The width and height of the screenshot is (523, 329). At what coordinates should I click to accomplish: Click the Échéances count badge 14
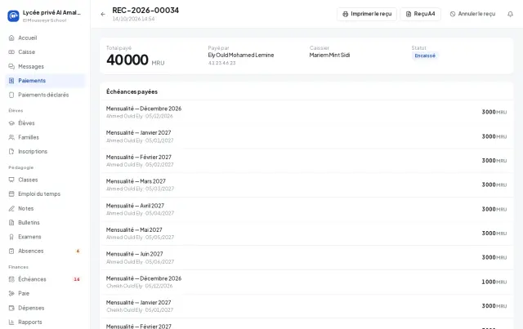pos(77,279)
